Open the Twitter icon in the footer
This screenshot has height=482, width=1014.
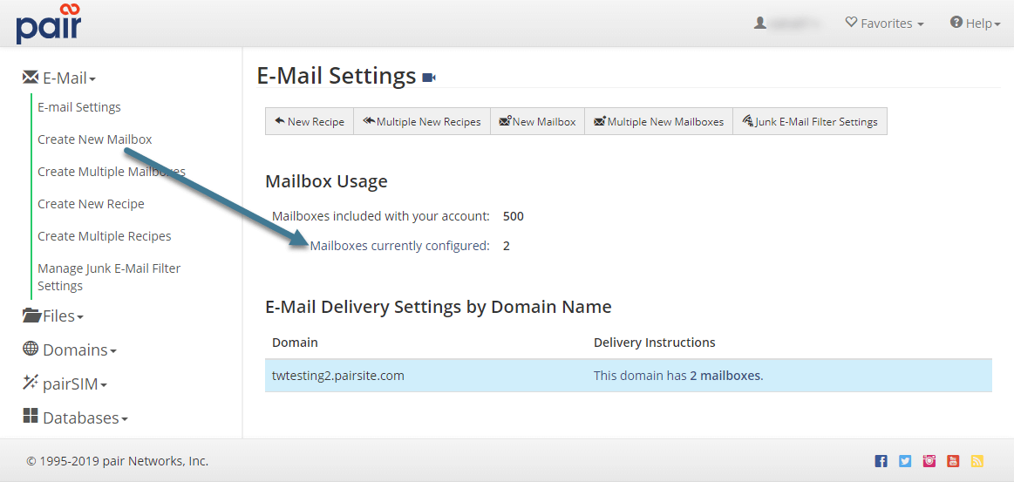tap(905, 461)
